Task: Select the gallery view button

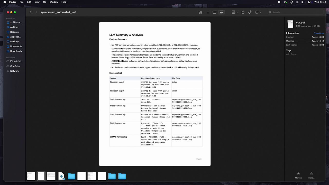Action: tap(221, 12)
